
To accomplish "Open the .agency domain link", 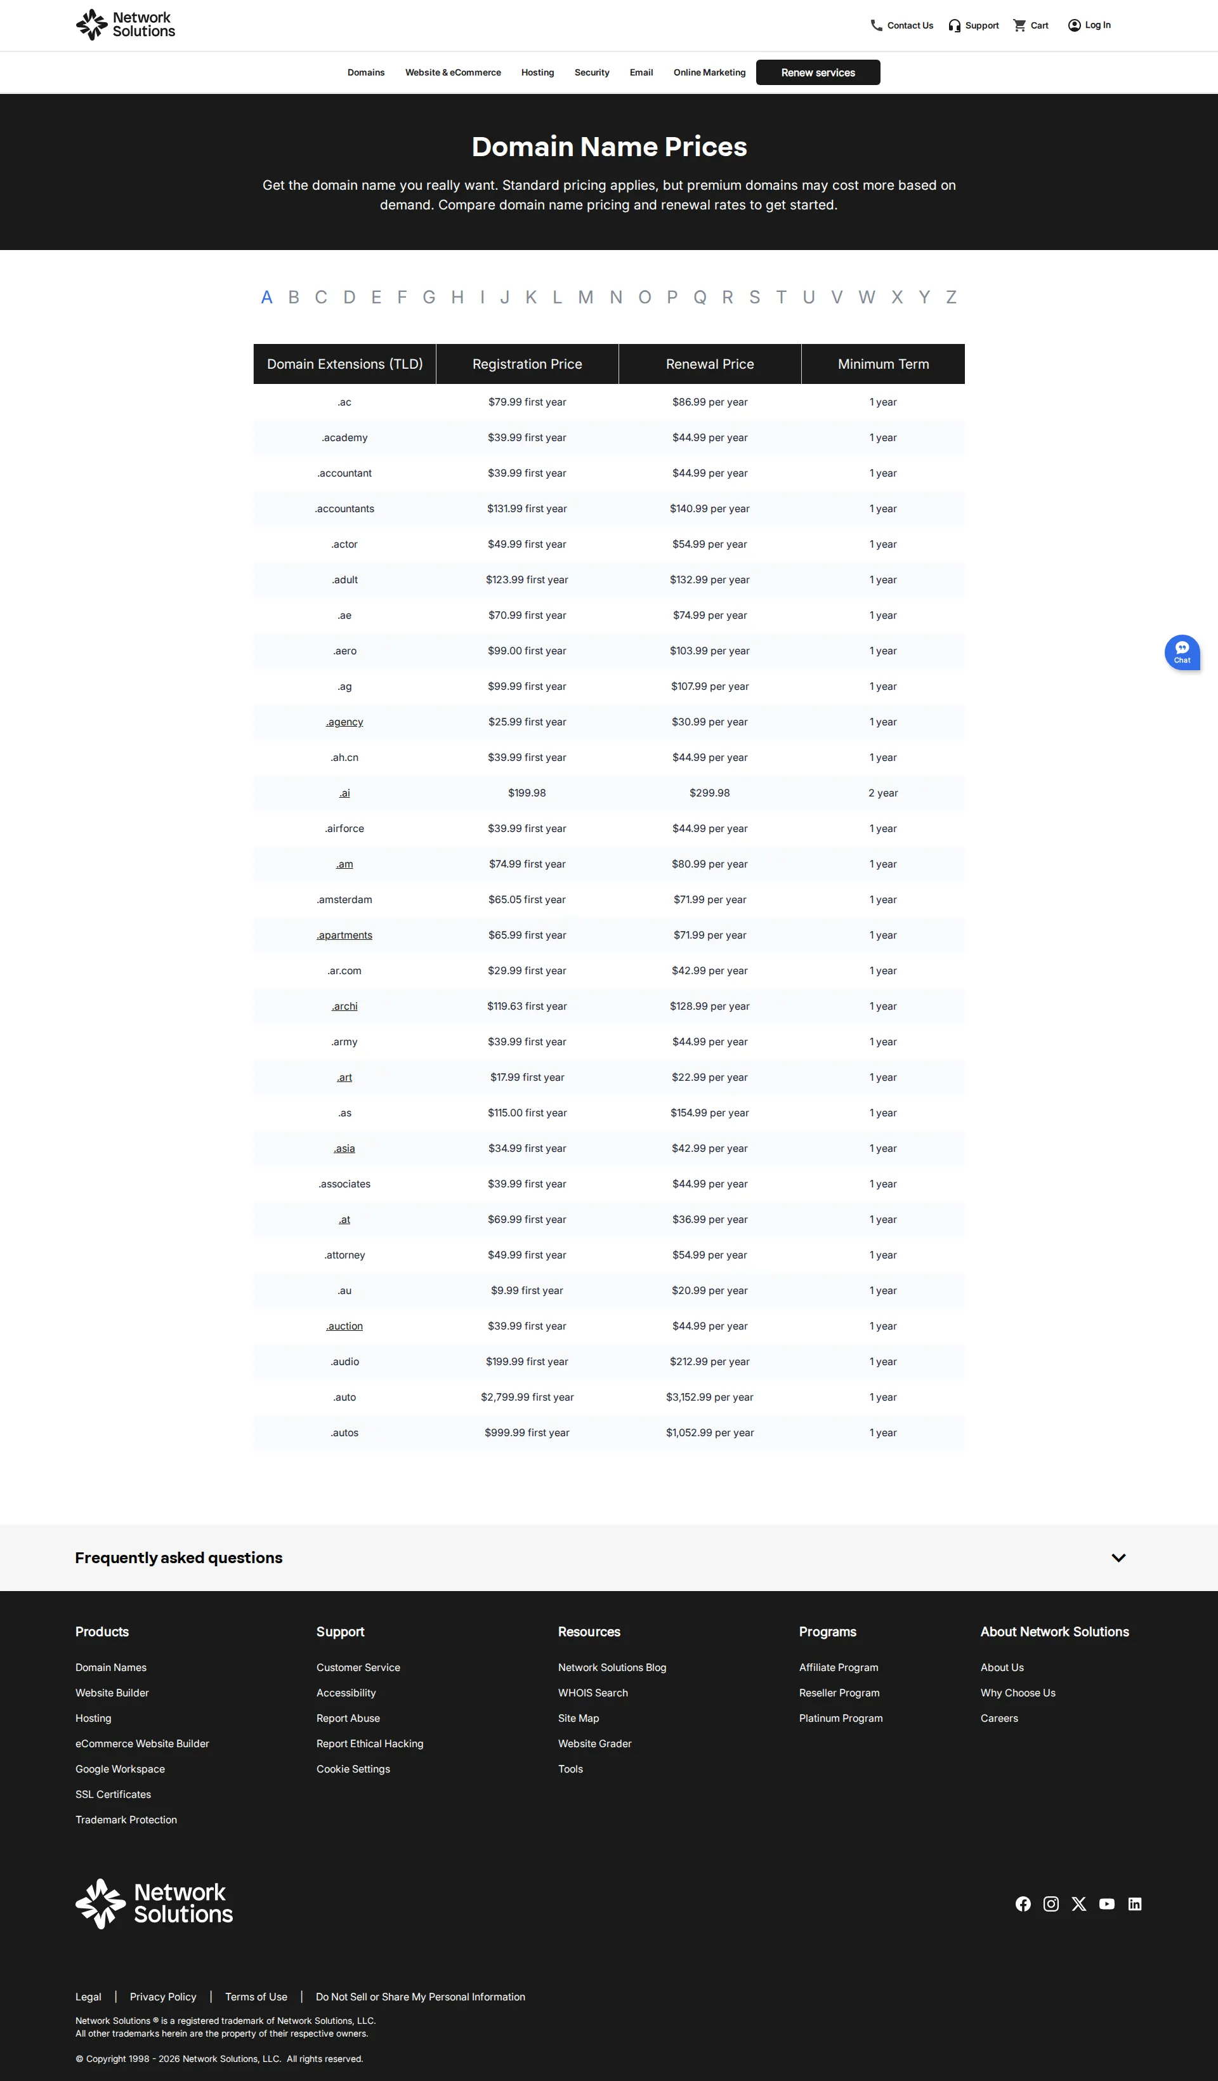I will tap(344, 721).
